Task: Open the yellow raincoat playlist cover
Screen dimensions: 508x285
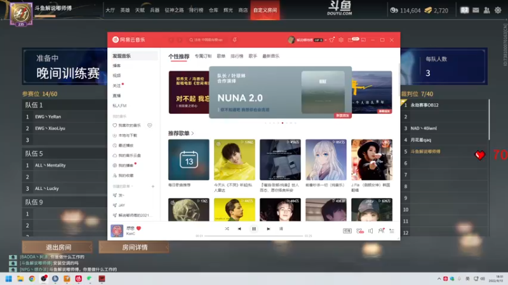Action: tap(234, 160)
